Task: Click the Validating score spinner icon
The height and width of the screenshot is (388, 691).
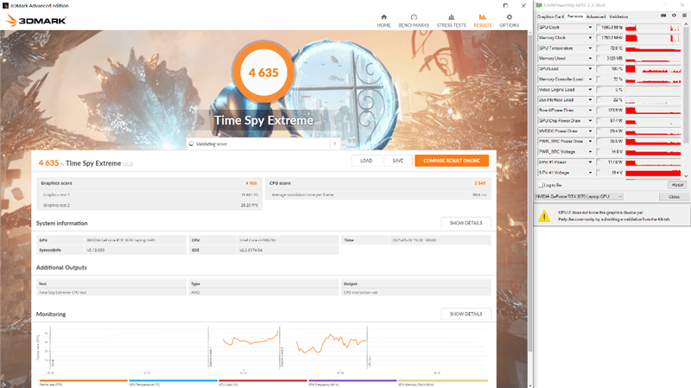Action: click(191, 143)
